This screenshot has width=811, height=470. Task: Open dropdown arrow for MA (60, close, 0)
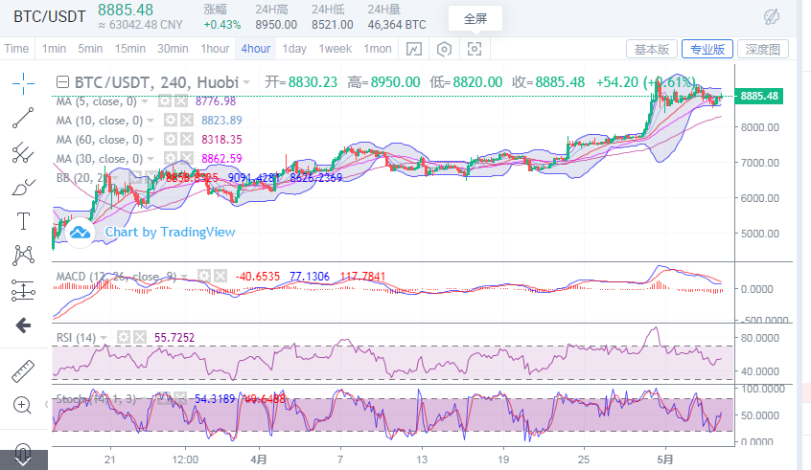(151, 140)
